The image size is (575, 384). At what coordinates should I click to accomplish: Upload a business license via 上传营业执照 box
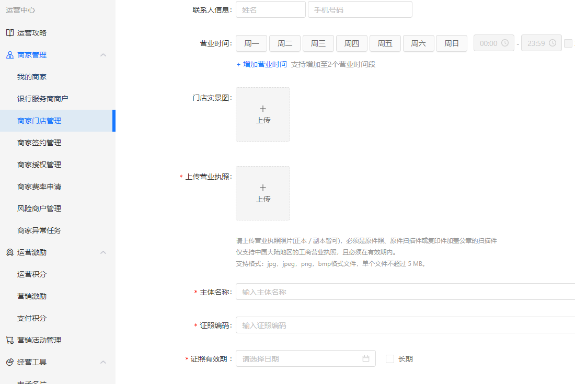(x=263, y=193)
